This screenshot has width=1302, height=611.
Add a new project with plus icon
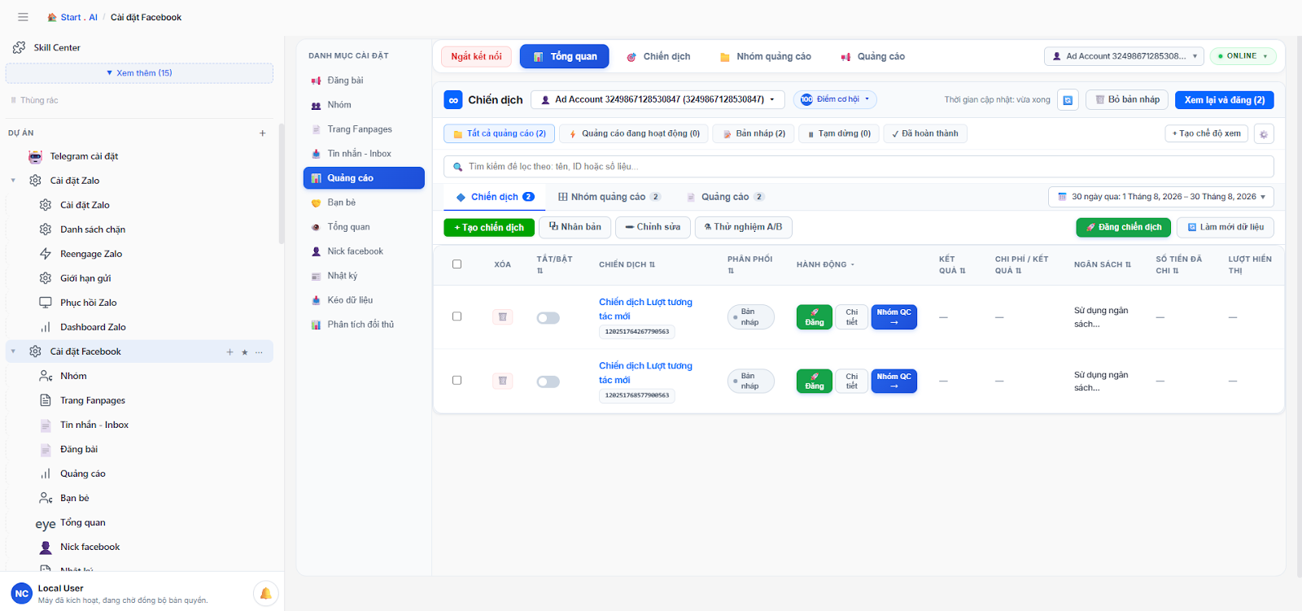coord(262,133)
